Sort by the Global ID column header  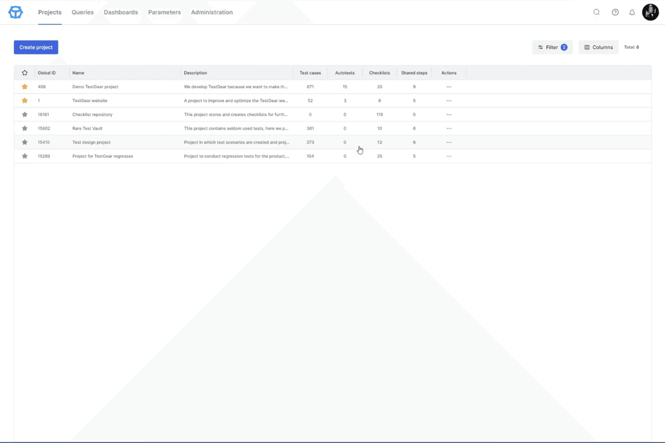[x=47, y=73]
